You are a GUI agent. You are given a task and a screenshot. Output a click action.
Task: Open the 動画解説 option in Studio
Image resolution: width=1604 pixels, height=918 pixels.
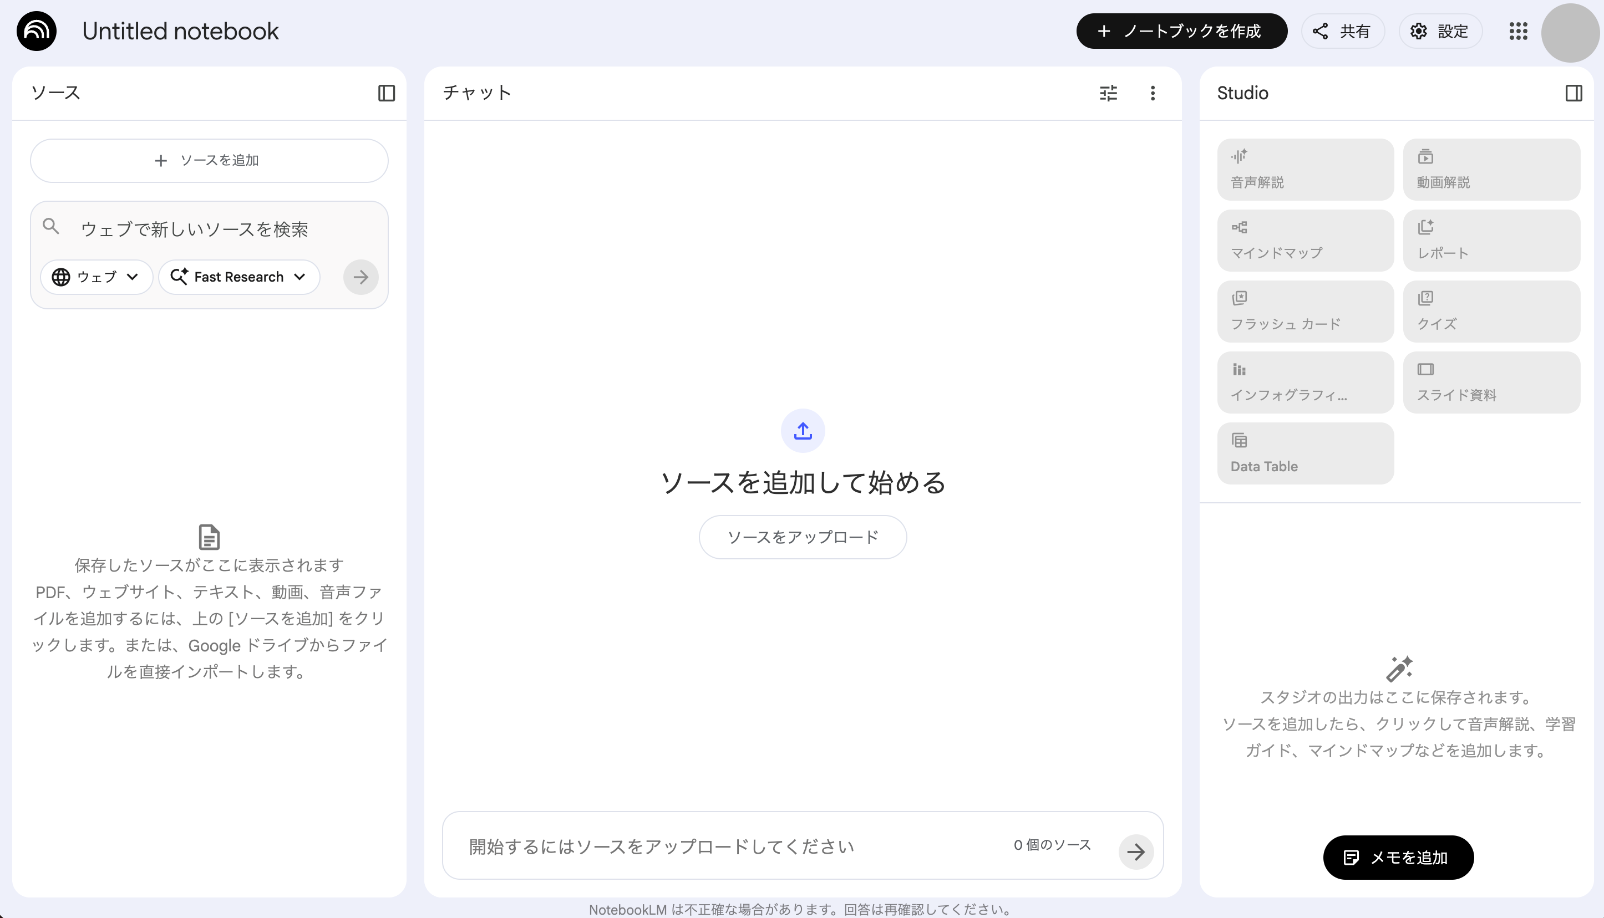click(1491, 169)
